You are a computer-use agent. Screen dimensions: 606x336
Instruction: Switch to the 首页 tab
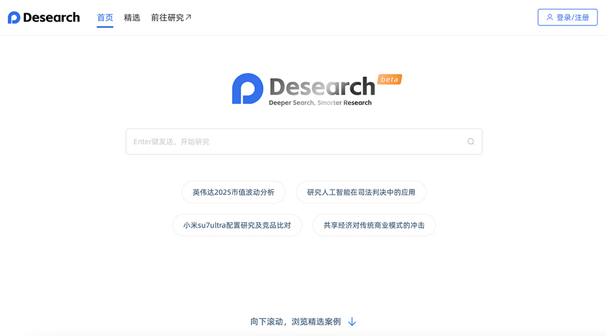(105, 18)
